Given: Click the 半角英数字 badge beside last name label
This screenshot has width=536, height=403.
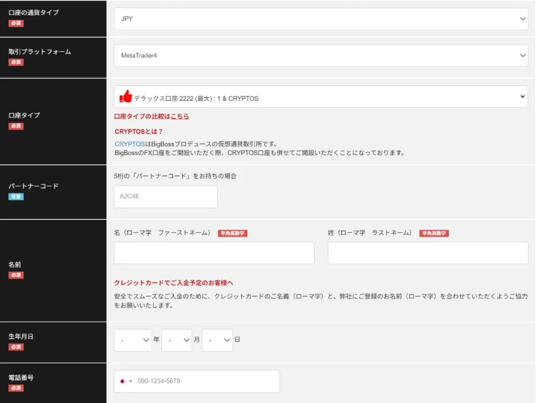Looking at the screenshot, I should pyautogui.click(x=434, y=233).
